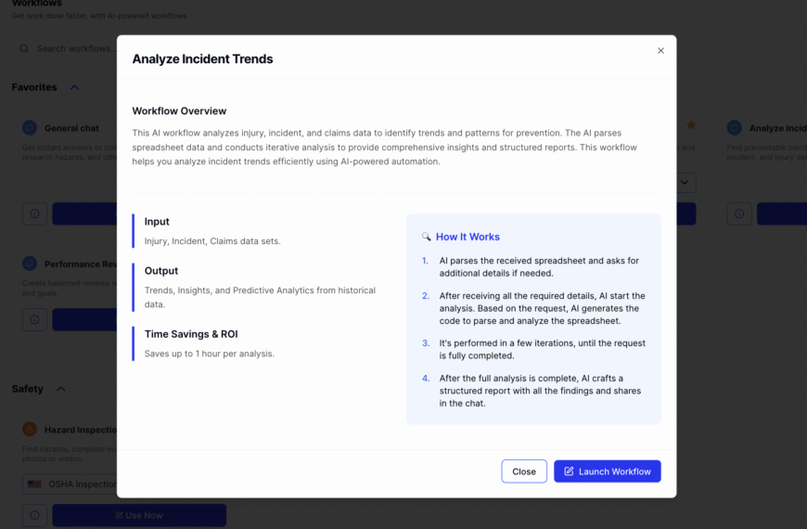Click the Analyze Incident Trends dialog title
The image size is (807, 529).
tap(202, 58)
